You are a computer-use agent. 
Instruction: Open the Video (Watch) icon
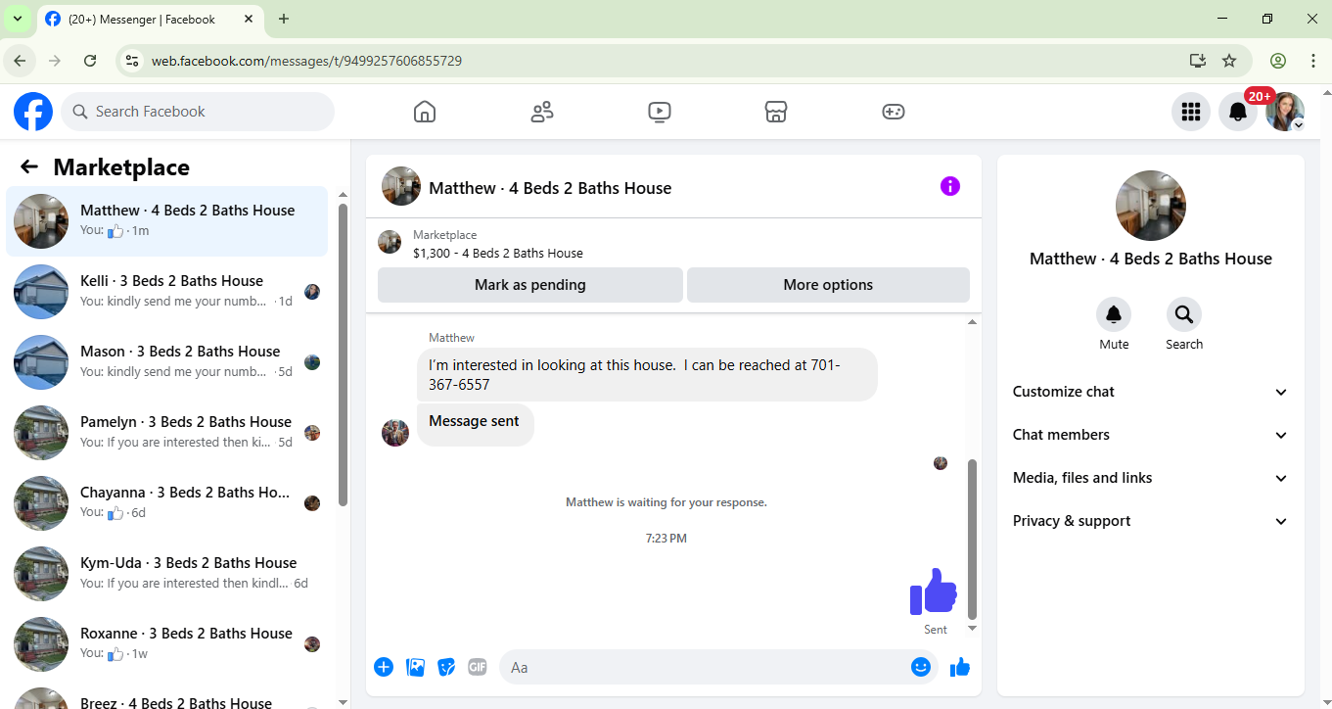tap(660, 112)
